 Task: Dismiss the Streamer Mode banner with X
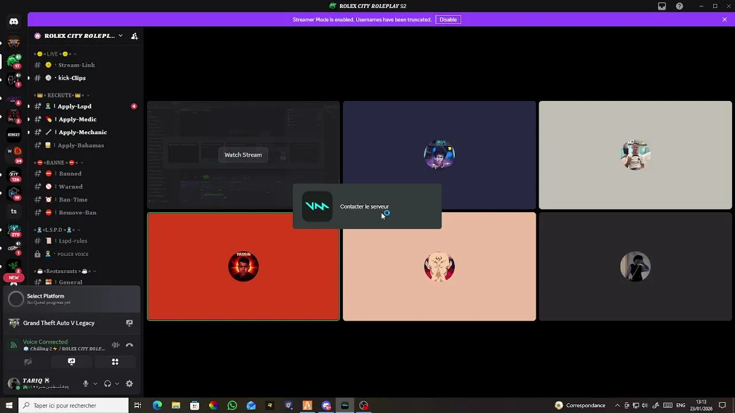(x=725, y=20)
